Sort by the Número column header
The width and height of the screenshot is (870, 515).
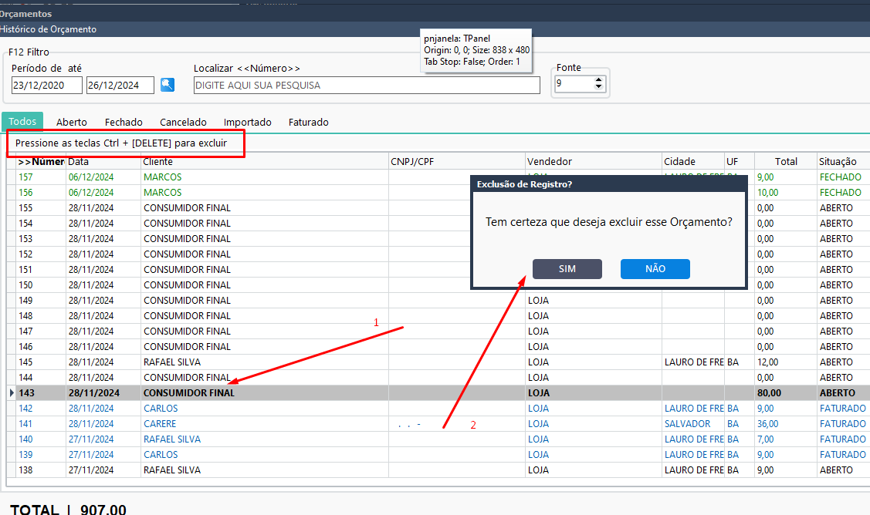coord(40,162)
